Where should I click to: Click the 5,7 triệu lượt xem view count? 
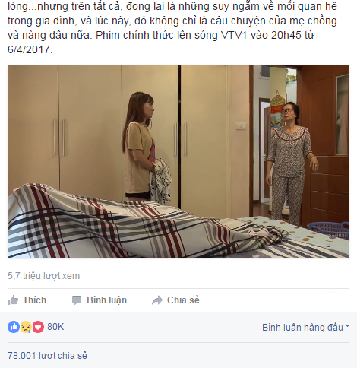(43, 276)
